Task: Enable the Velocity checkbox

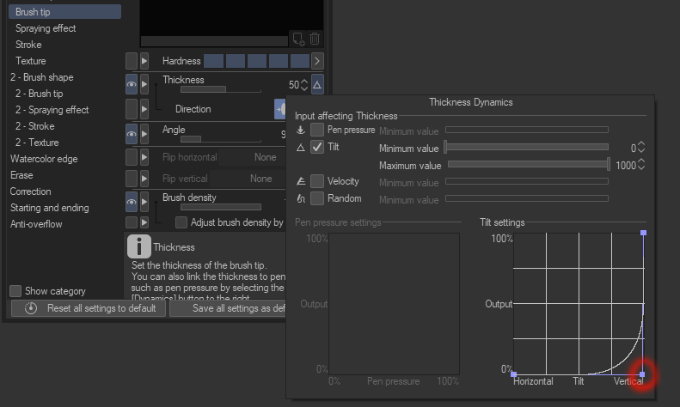Action: click(317, 181)
